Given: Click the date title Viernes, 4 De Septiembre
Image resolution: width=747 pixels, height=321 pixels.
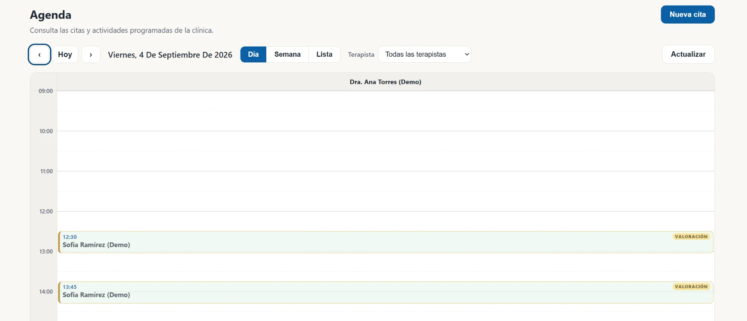Looking at the screenshot, I should tap(170, 55).
